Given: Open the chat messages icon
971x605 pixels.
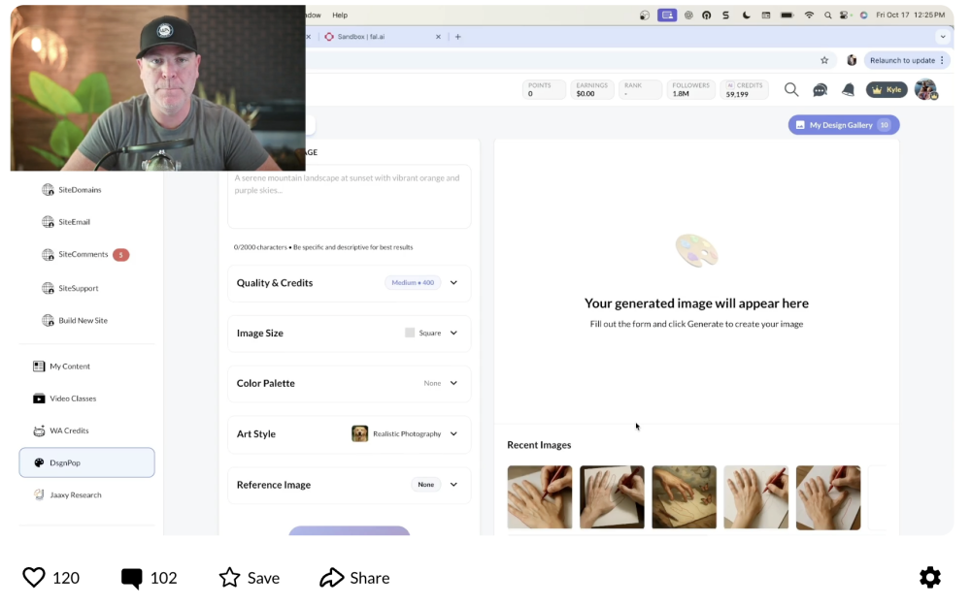Looking at the screenshot, I should [820, 90].
